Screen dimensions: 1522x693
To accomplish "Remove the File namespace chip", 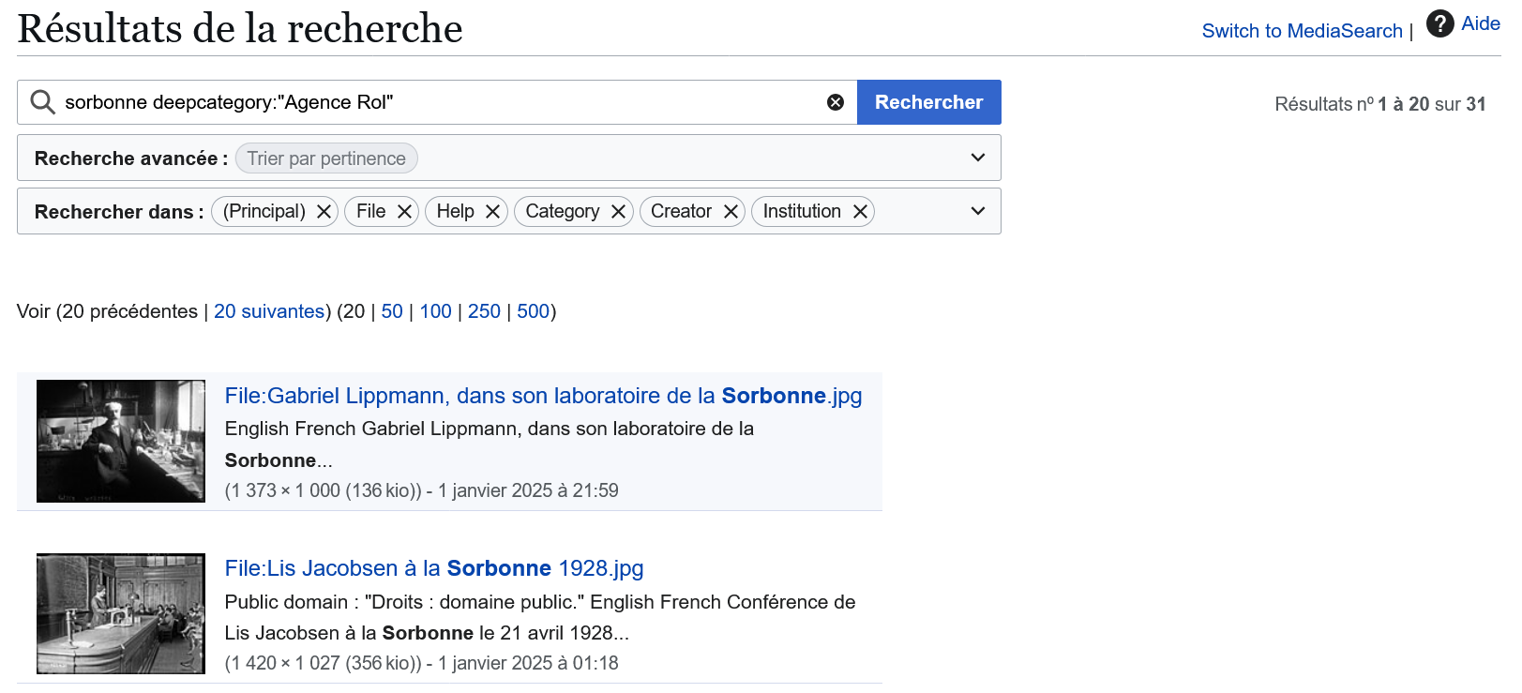I will (x=404, y=212).
